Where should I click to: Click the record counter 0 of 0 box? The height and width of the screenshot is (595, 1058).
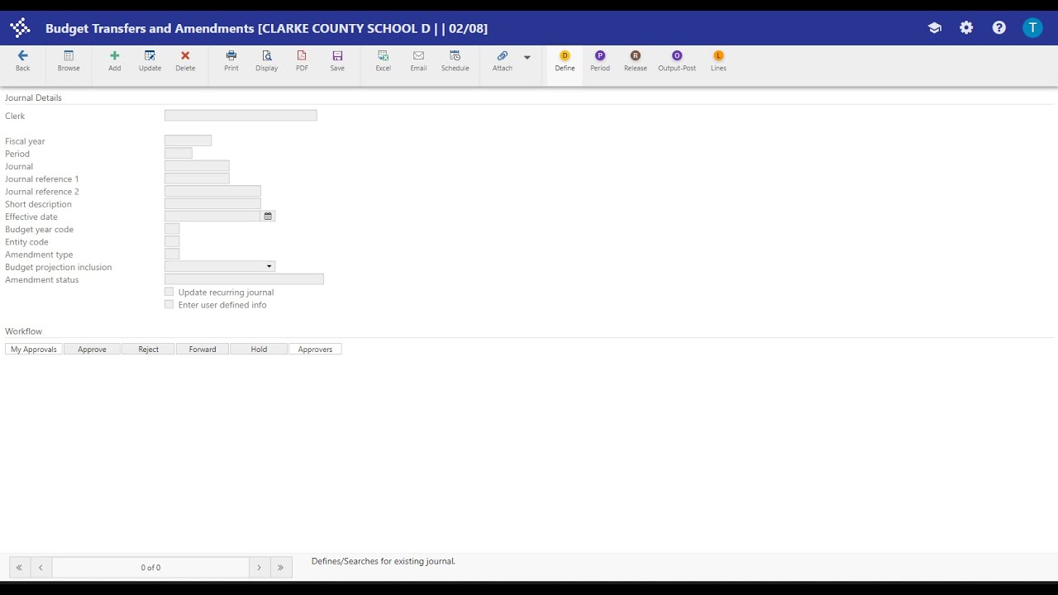[x=150, y=568]
